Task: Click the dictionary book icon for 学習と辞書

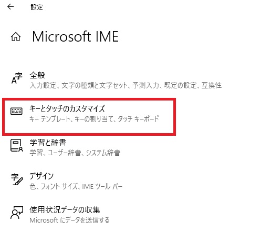Action: (17, 145)
